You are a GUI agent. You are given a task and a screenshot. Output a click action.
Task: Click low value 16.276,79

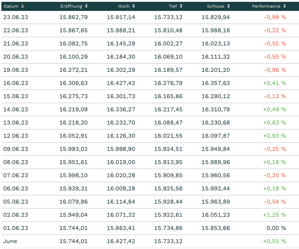[168, 83]
